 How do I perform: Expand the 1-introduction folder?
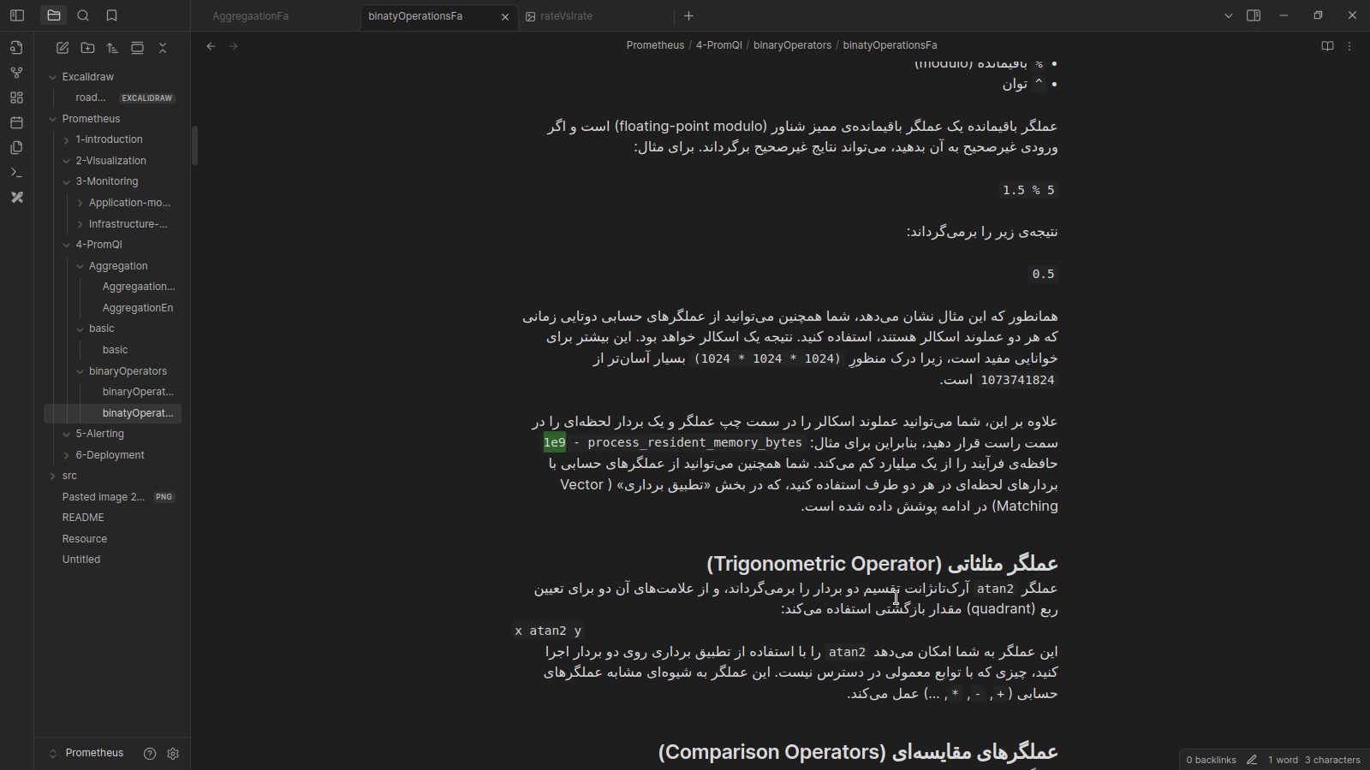point(67,139)
